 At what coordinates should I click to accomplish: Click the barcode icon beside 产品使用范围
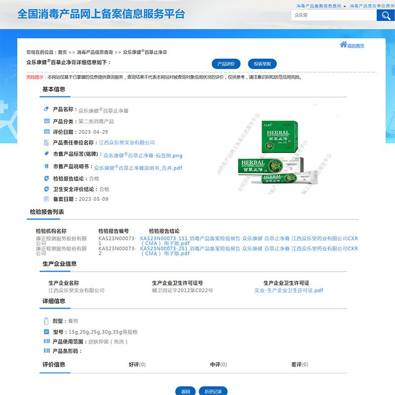(47, 341)
